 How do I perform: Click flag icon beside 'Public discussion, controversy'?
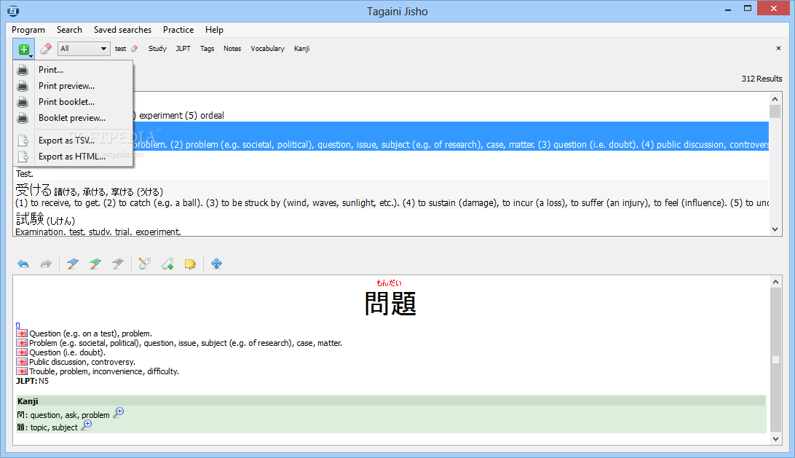pos(22,362)
